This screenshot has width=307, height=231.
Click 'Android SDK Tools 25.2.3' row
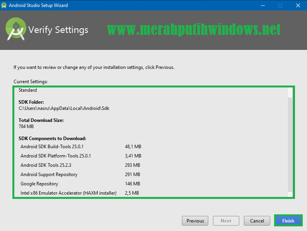coord(81,165)
